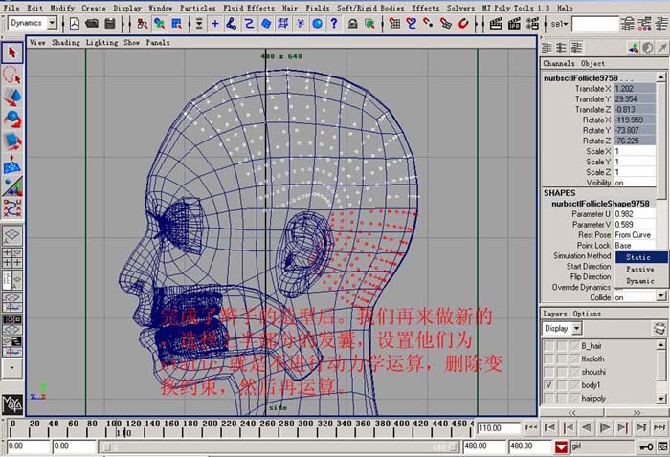The height and width of the screenshot is (457, 670).
Task: Open Render Globals clapperboard icon
Action: click(x=532, y=24)
